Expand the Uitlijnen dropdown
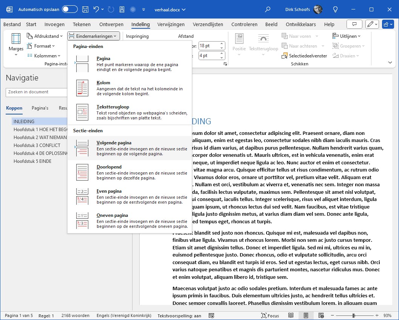 coord(347,36)
